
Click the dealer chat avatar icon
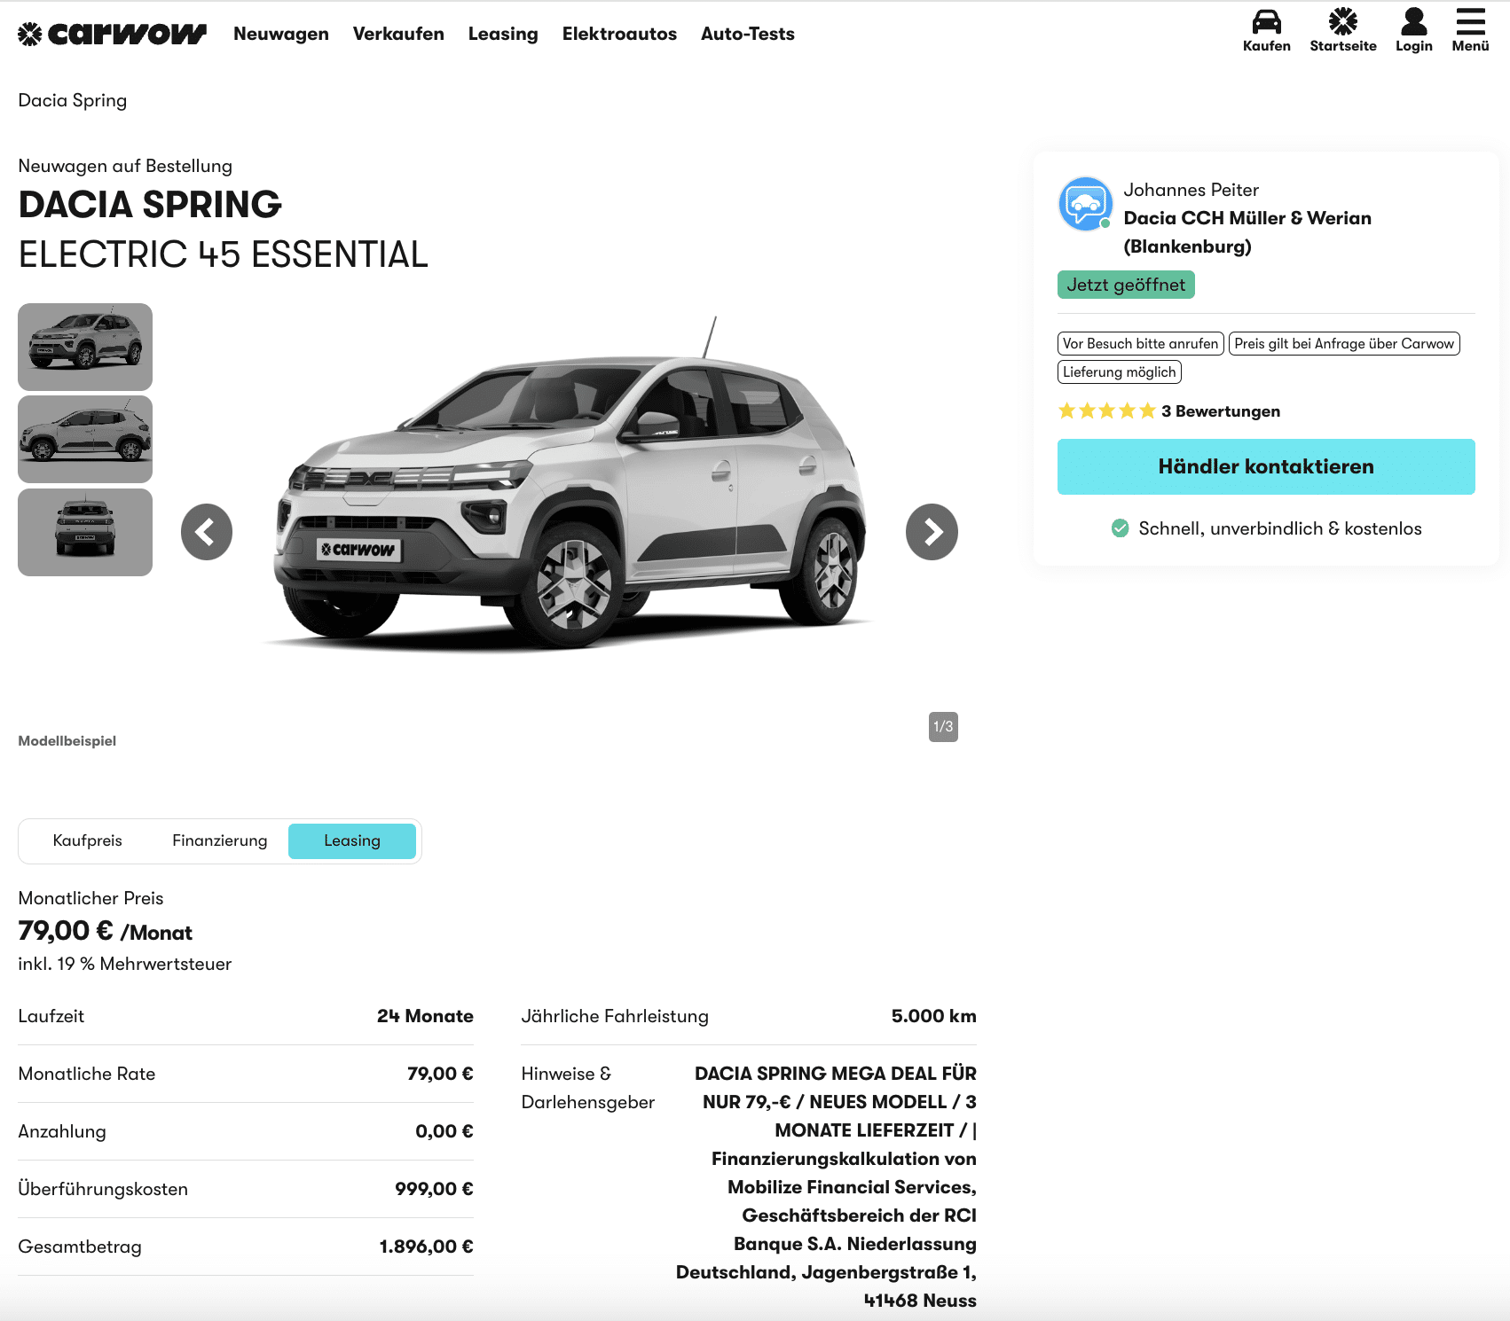point(1085,204)
